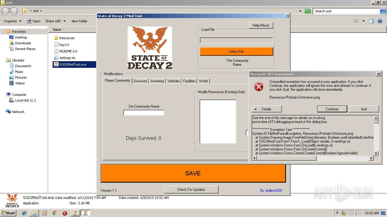Switch to the World tab
Image resolution: width=387 pixels, height=217 pixels.
click(203, 81)
